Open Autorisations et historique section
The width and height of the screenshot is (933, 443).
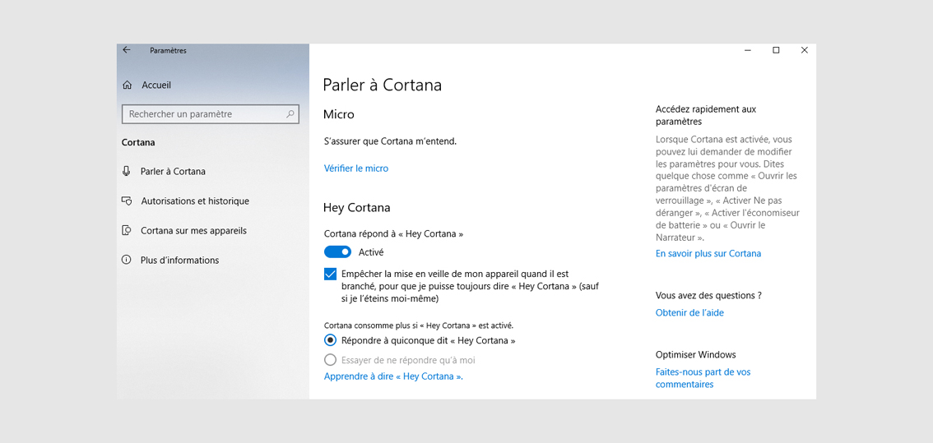pyautogui.click(x=194, y=201)
